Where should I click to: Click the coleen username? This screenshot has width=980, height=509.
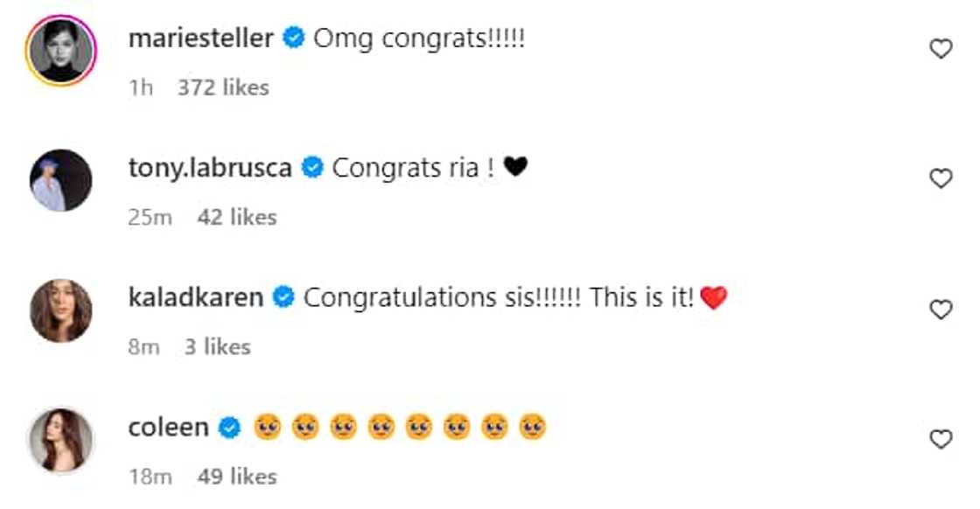click(169, 428)
